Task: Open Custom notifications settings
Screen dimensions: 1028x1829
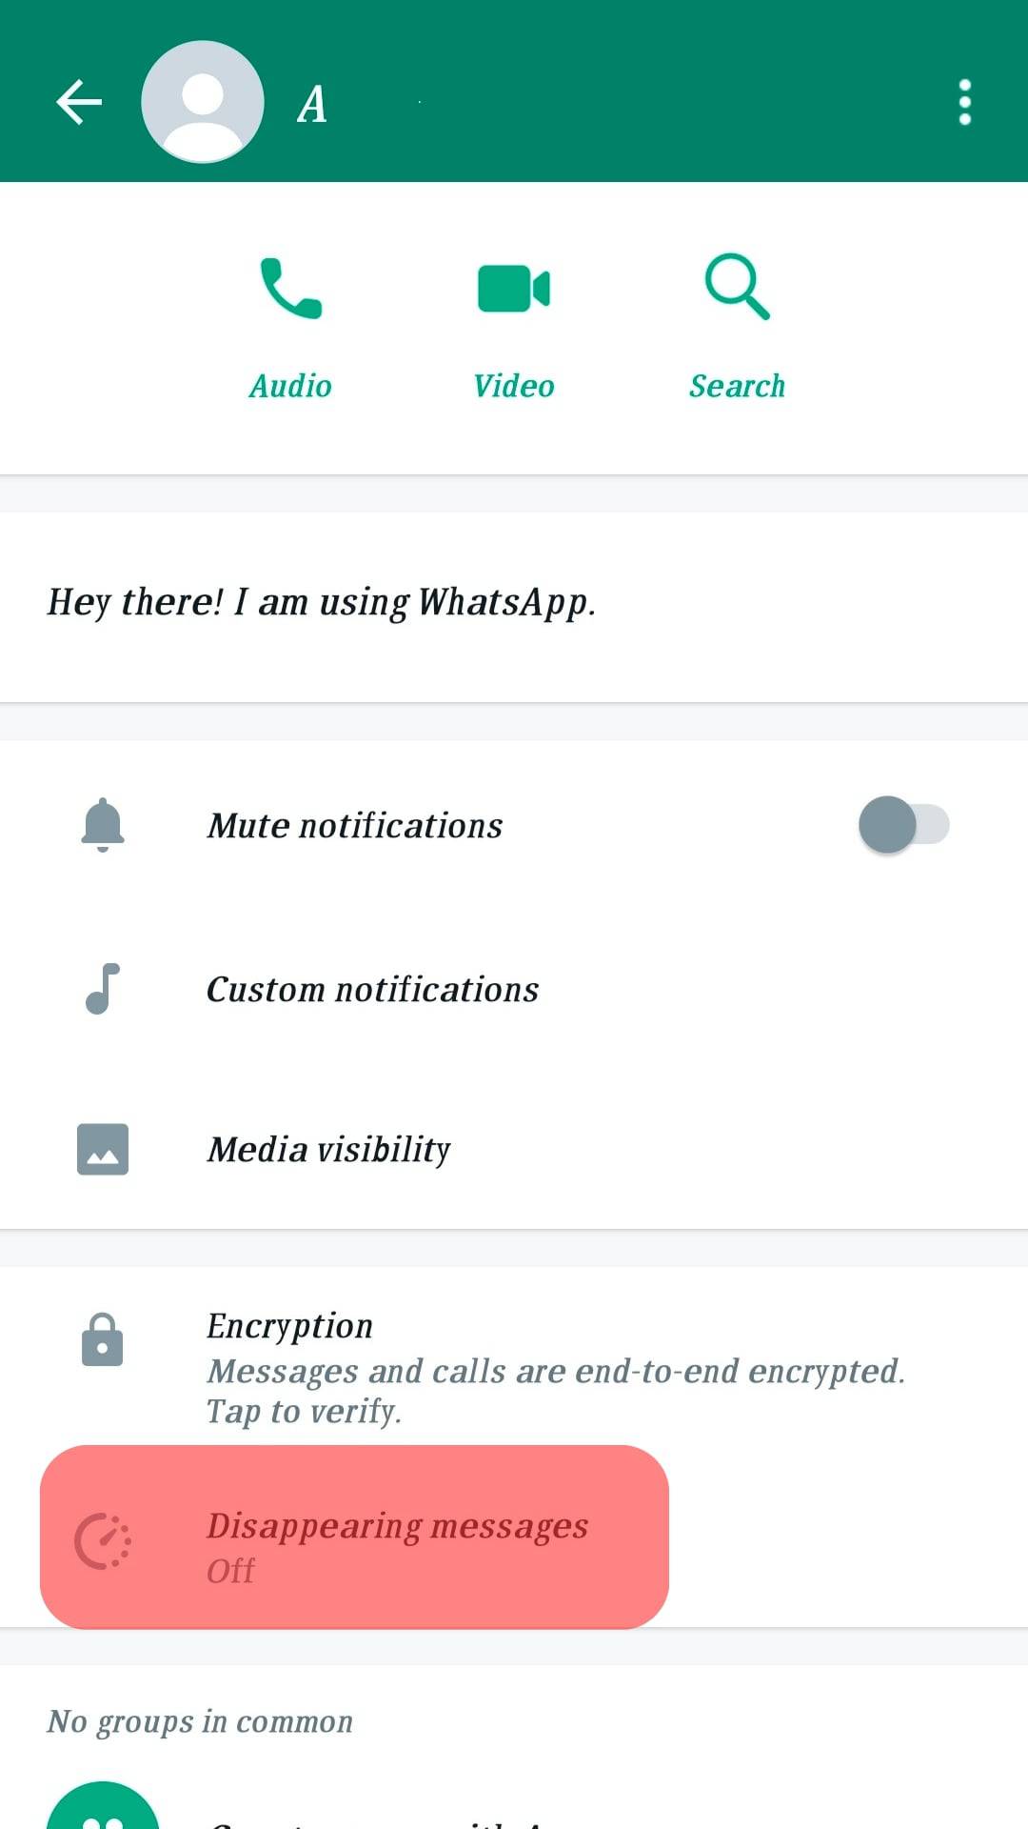Action: [x=514, y=990]
